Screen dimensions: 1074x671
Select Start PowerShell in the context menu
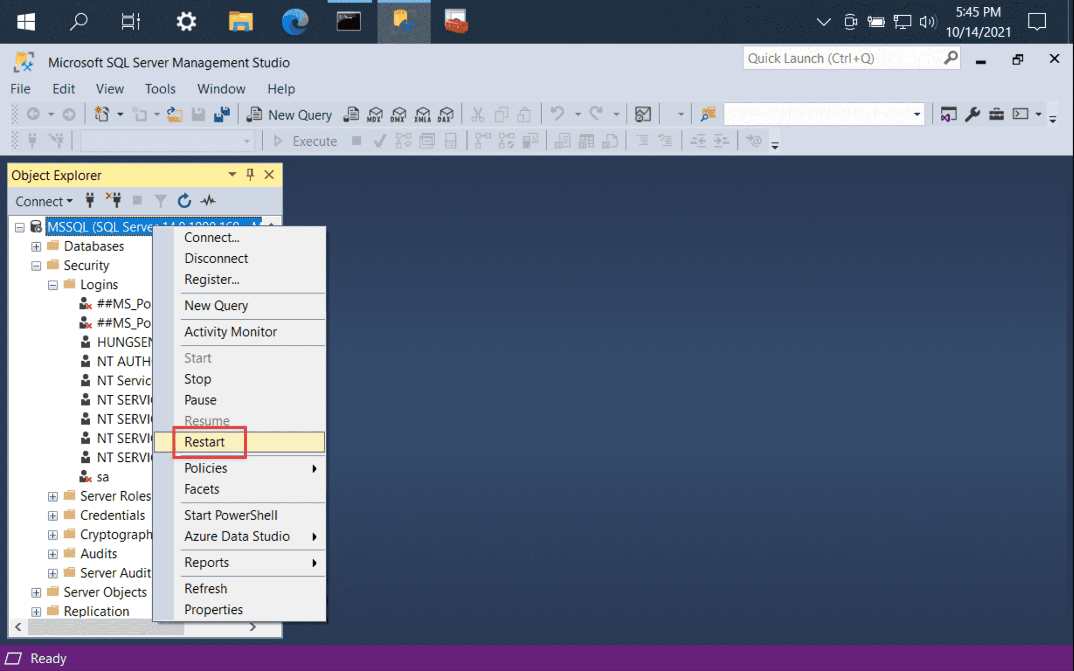(239, 515)
